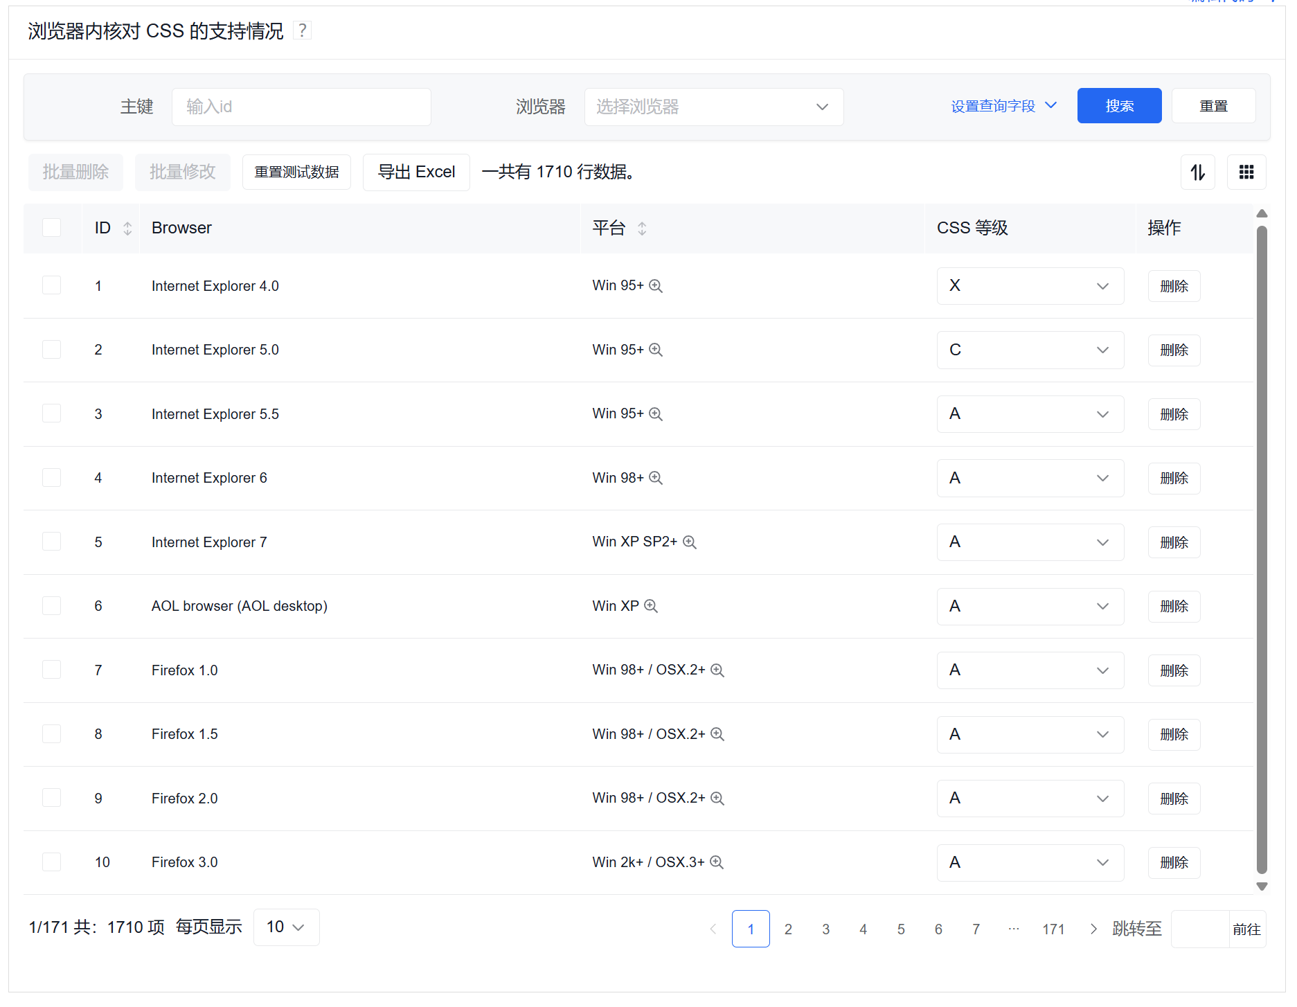Screen dimensions: 1297x1007
Task: Click magnifier icon in Firefox 1.0 row
Action: tap(717, 670)
